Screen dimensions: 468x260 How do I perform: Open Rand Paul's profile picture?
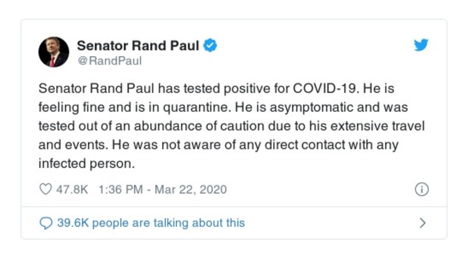coord(54,52)
